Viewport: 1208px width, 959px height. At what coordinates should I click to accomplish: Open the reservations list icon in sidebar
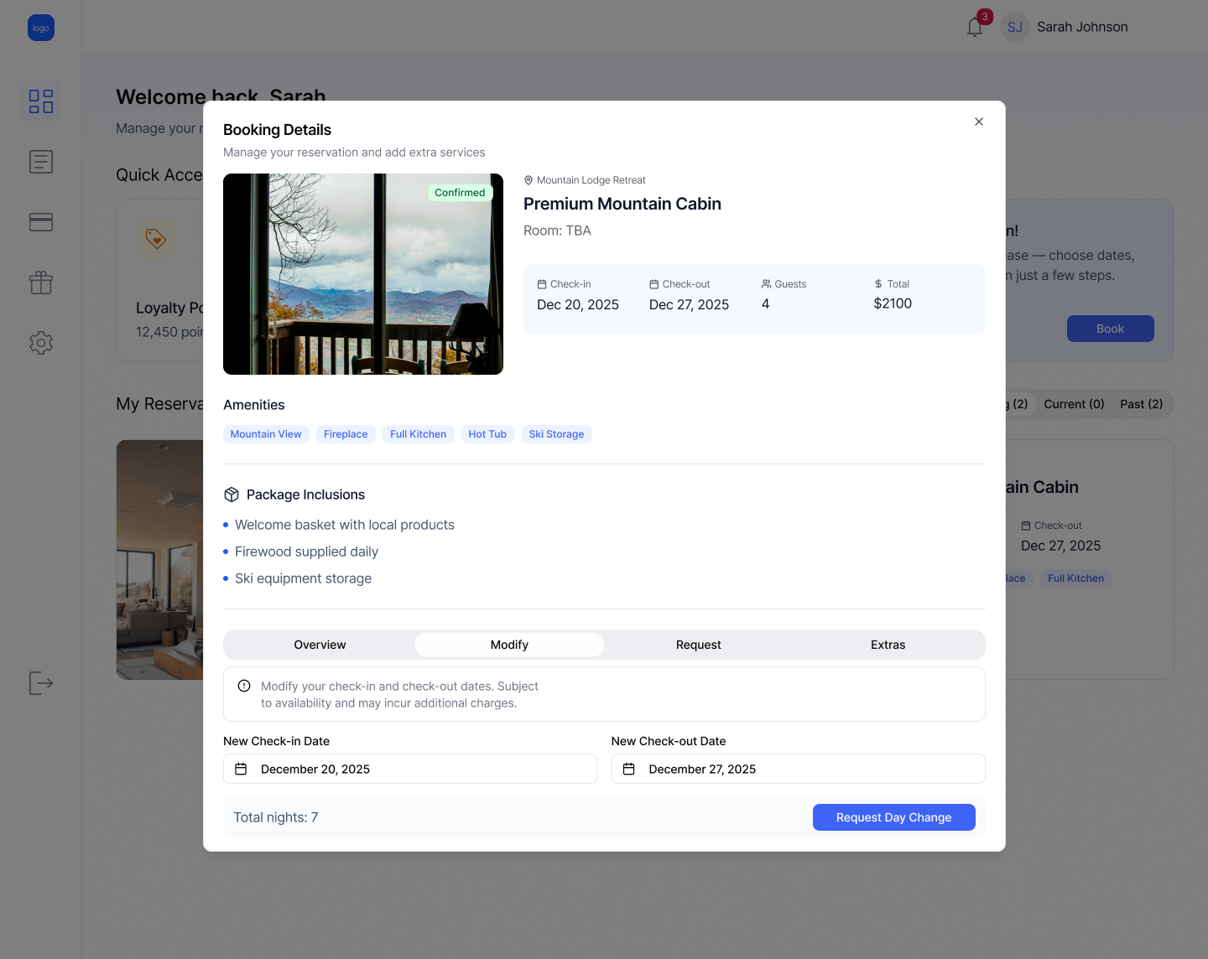[41, 162]
